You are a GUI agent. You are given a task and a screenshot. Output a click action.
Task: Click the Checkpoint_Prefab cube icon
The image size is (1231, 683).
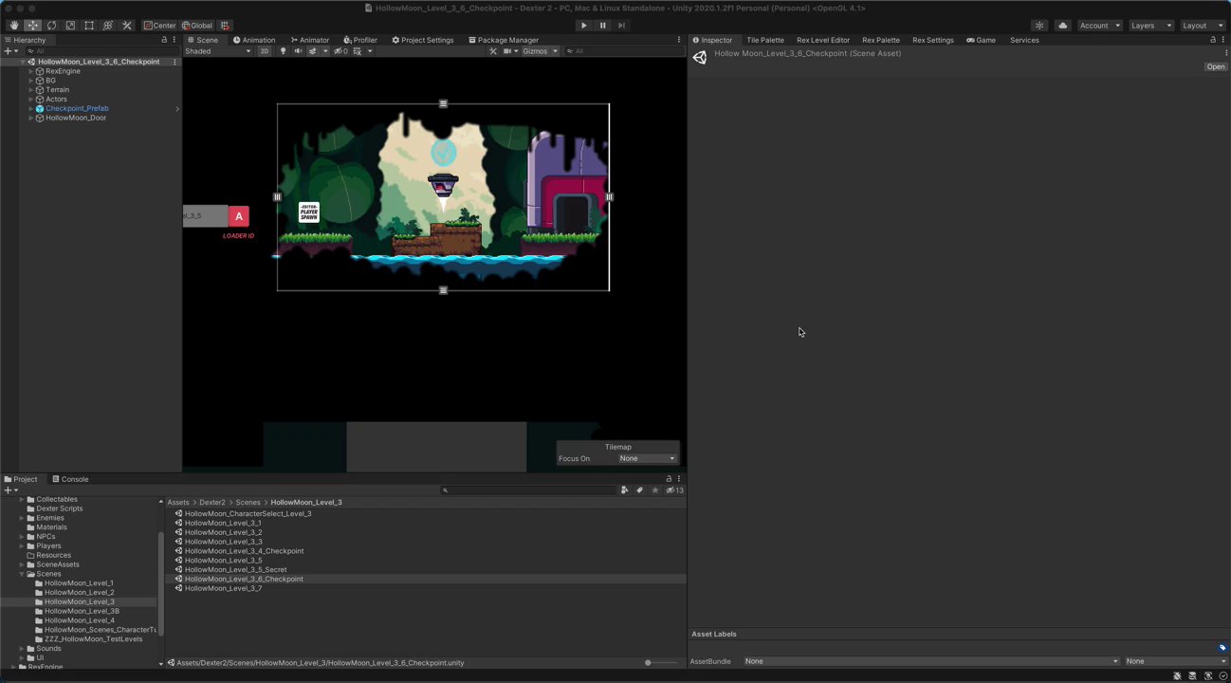(x=40, y=108)
